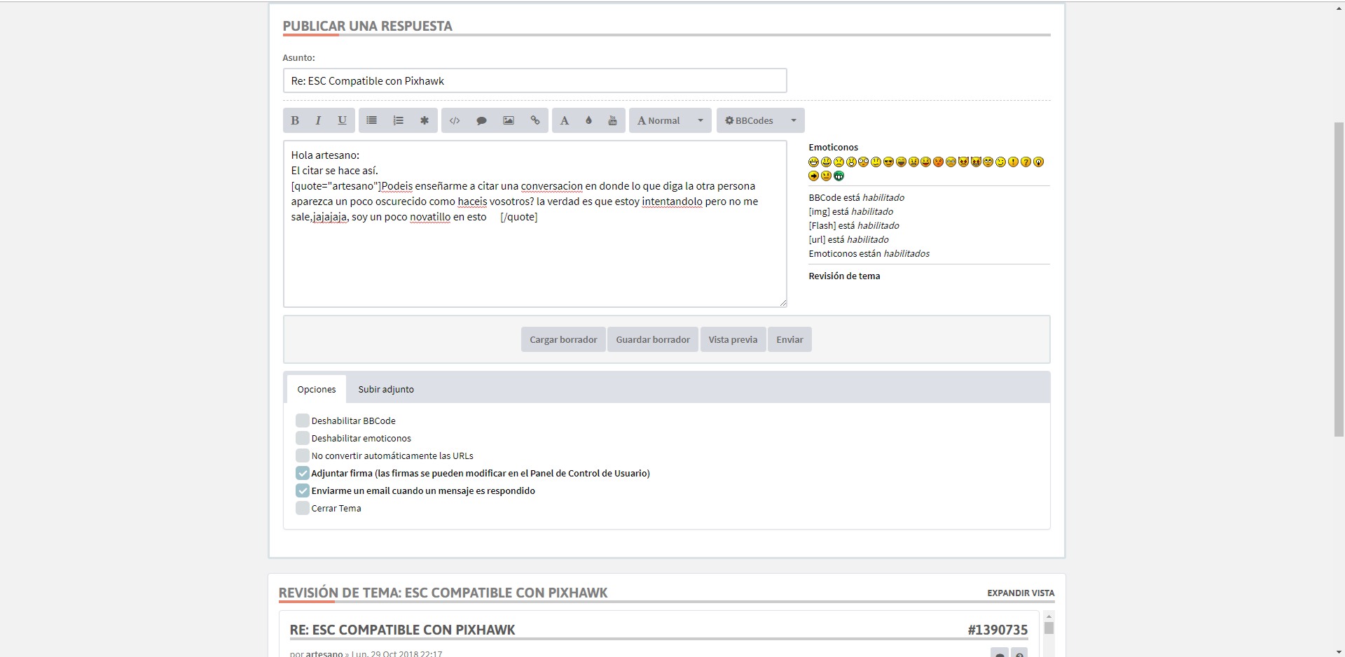This screenshot has height=657, width=1345.
Task: Insert a code block tag
Action: (x=455, y=120)
